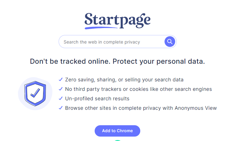Select the "Zero saving, sharing, or selling" line
The height and width of the screenshot is (141, 239).
[x=124, y=80]
